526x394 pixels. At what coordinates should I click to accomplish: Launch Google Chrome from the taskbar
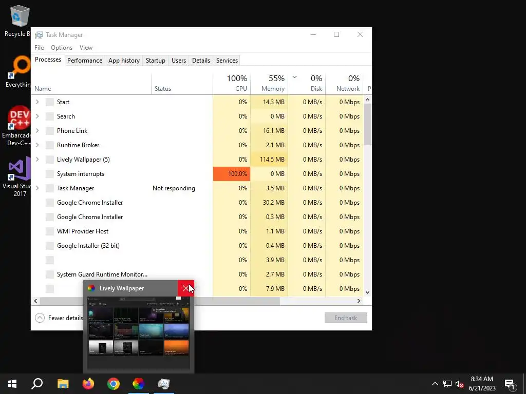click(114, 384)
